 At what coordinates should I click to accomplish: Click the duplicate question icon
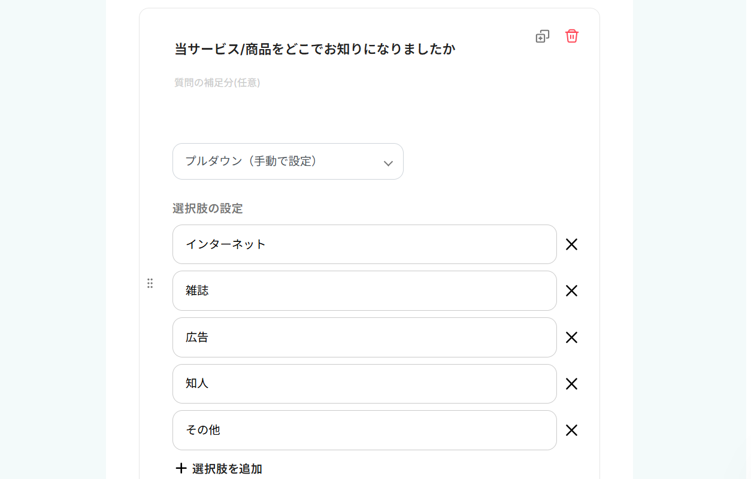[542, 37]
